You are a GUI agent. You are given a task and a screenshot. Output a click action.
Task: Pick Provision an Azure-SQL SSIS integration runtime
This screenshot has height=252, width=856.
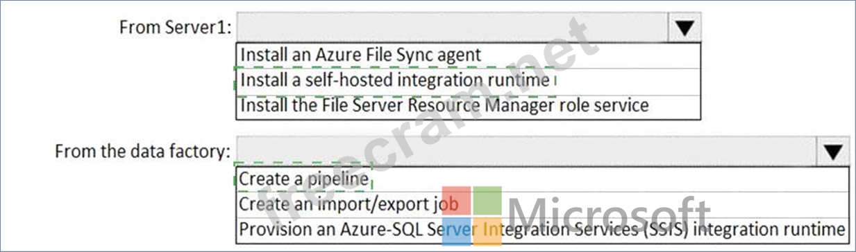pyautogui.click(x=543, y=229)
